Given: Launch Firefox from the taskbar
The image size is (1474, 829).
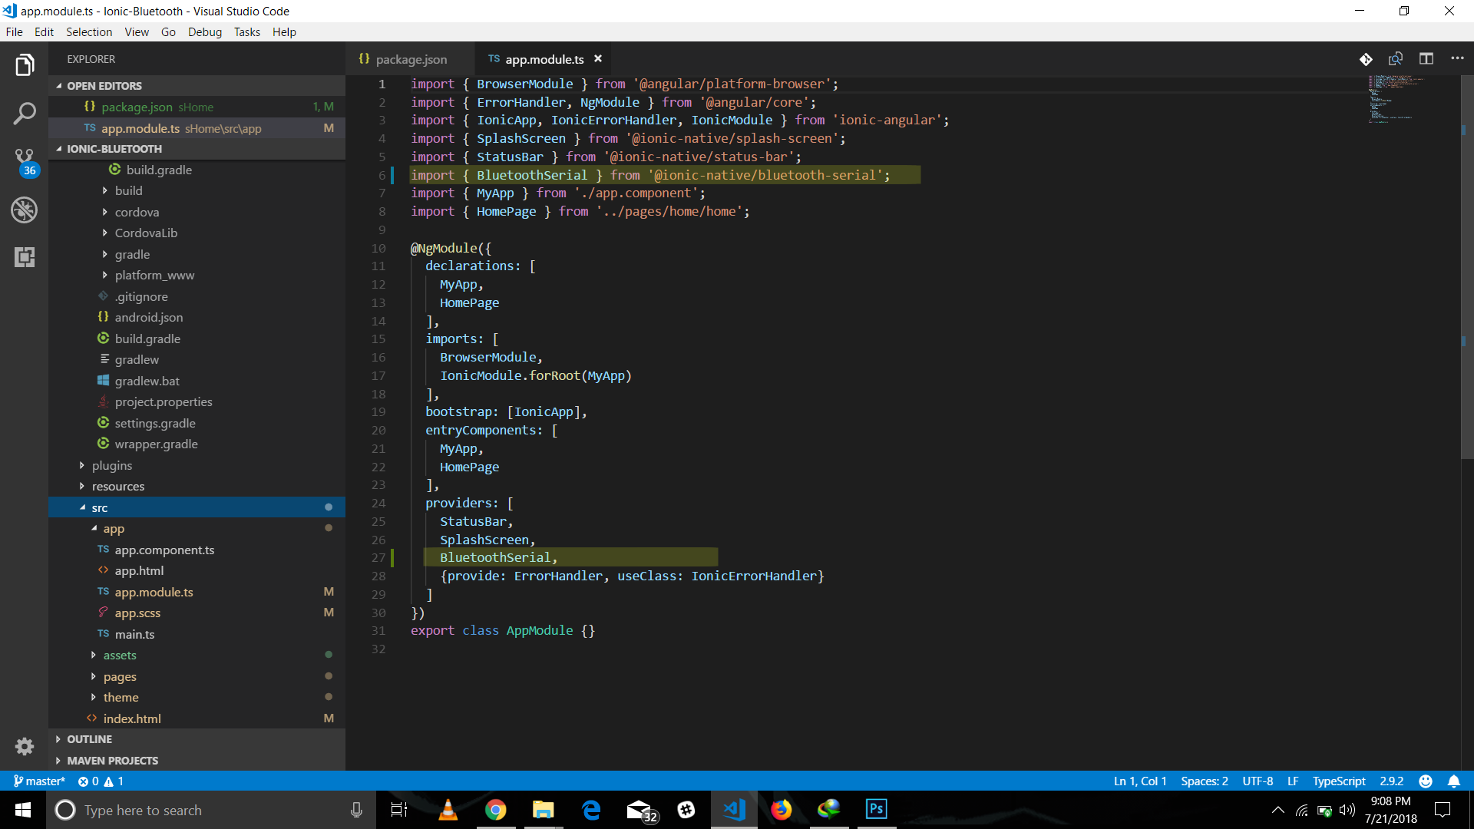Looking at the screenshot, I should 782,810.
